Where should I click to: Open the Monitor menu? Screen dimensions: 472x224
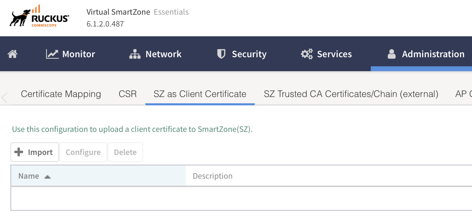[79, 54]
